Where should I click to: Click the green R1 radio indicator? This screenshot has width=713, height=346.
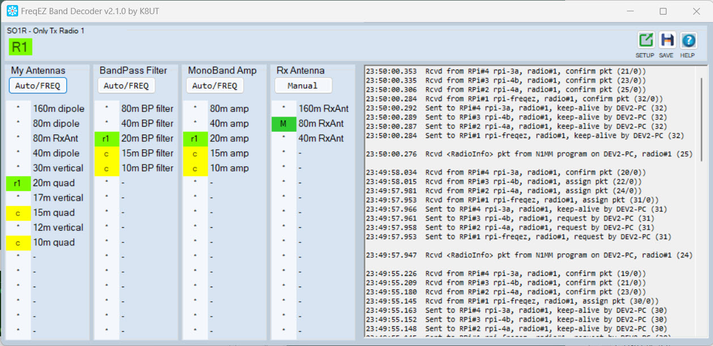pos(20,47)
